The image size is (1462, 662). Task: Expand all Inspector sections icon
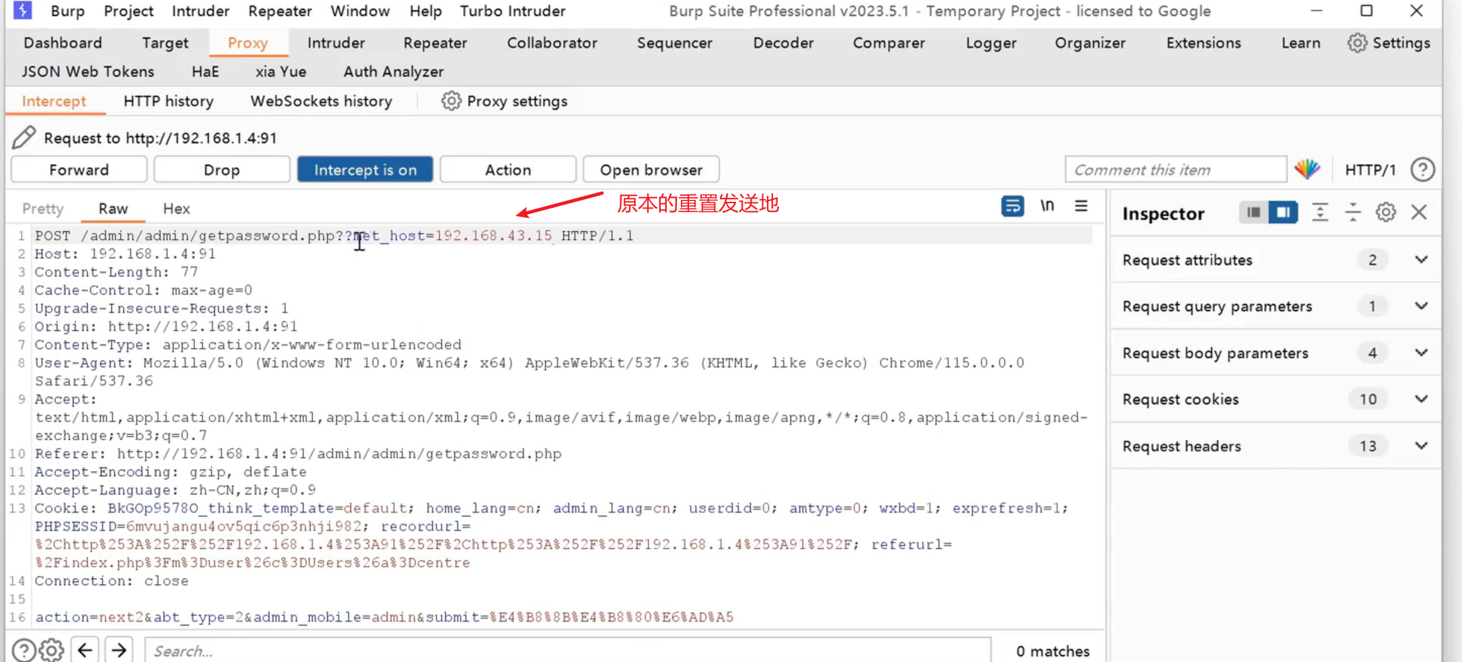(1320, 213)
